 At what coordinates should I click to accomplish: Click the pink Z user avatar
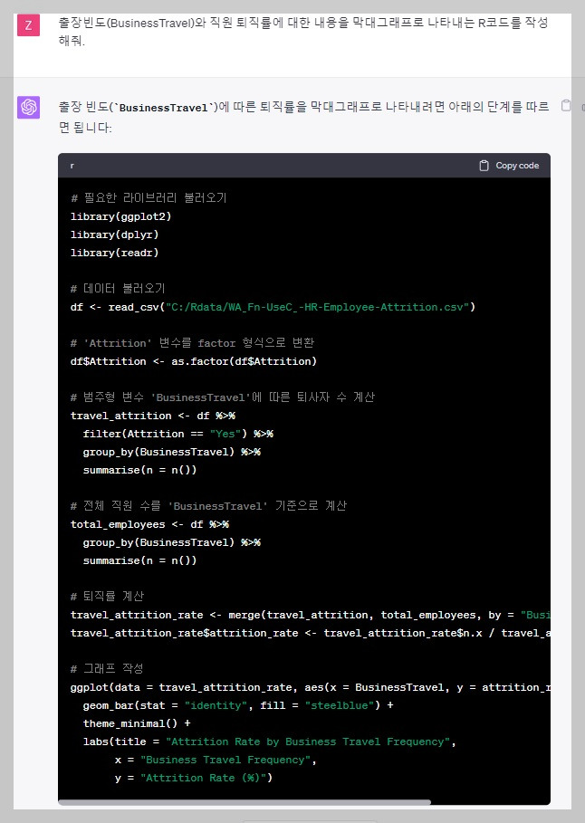coord(28,24)
